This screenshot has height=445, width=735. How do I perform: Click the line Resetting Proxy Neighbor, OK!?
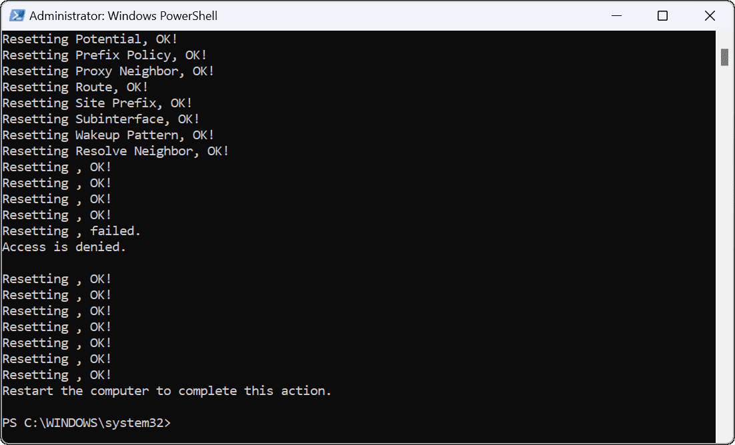107,71
